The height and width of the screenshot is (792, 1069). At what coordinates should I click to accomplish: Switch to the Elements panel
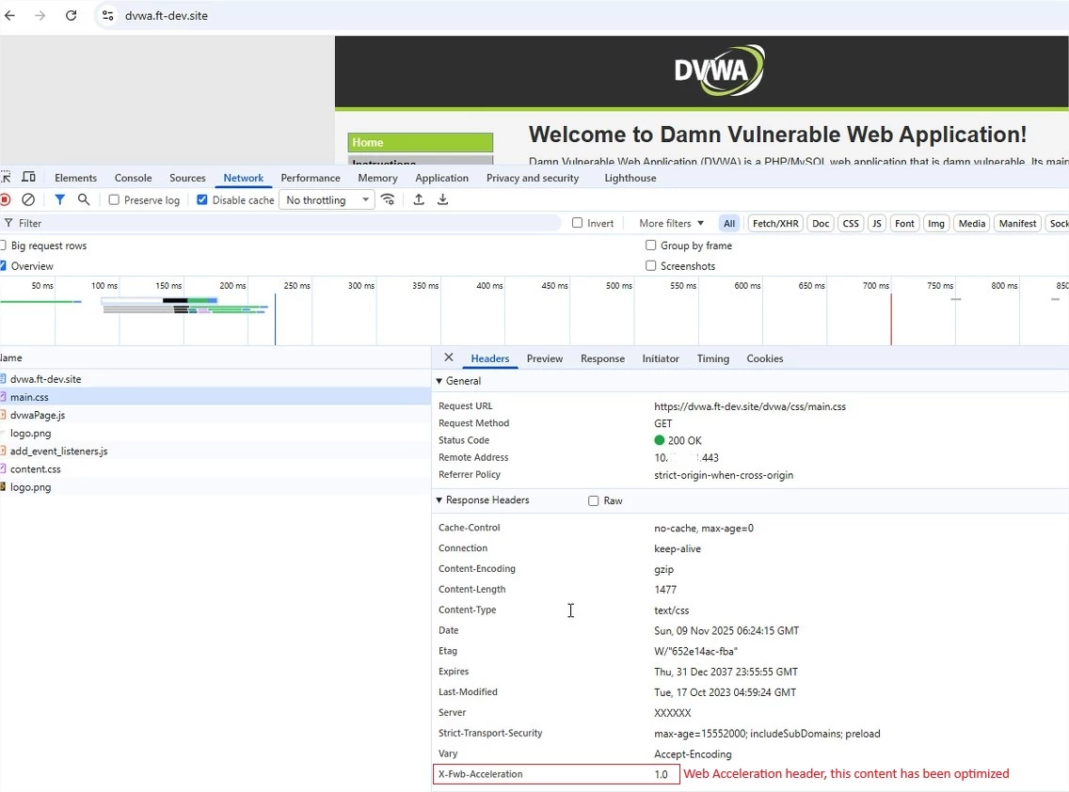[x=75, y=178]
